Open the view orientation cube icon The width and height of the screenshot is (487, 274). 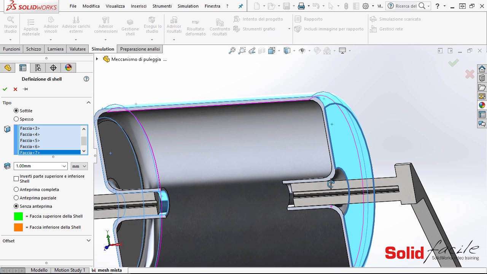[272, 51]
